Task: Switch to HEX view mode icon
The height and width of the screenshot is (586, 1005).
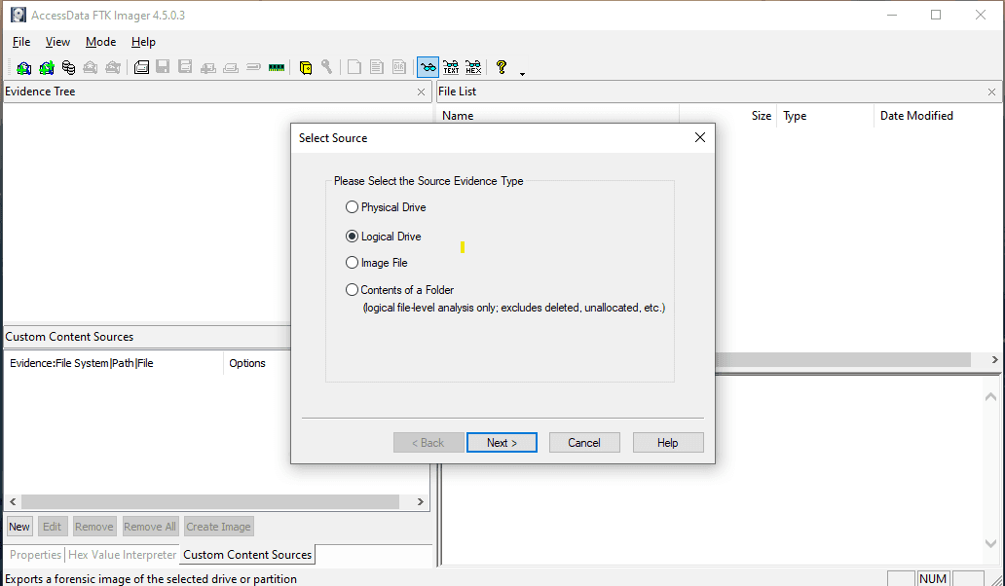Action: point(473,66)
